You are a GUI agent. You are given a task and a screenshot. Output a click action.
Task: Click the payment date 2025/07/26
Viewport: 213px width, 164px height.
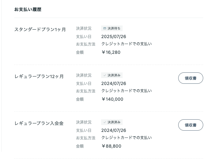[113, 37]
